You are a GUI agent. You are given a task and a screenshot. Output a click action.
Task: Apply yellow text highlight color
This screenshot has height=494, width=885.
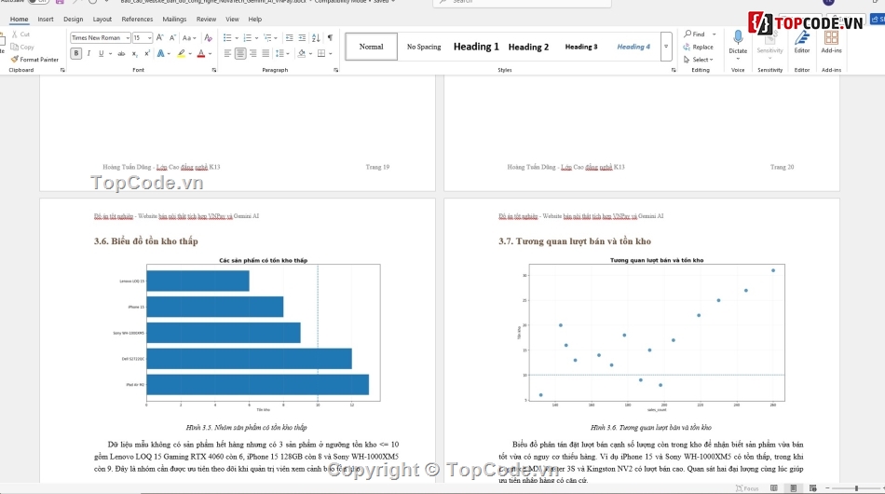pyautogui.click(x=181, y=54)
